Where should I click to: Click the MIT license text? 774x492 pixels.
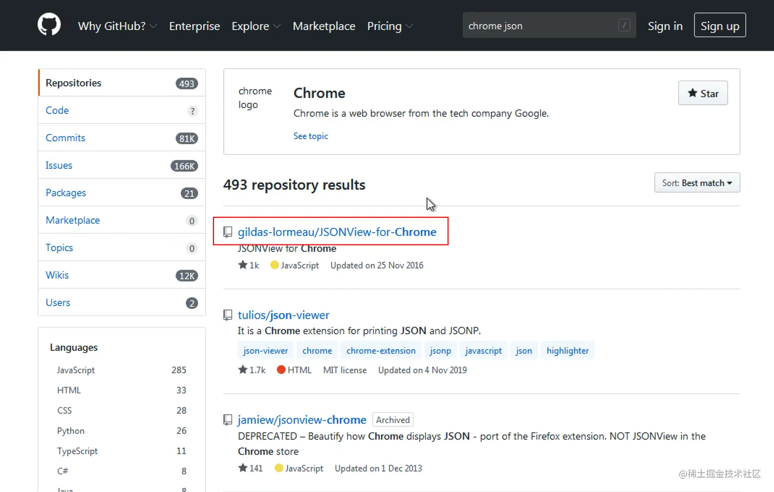pos(345,370)
